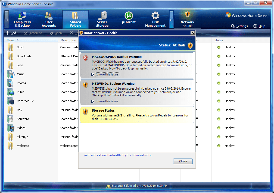Screen dimensions: 274x193
Task: Click the Storage Status warning shield icon
Action: pos(85,112)
